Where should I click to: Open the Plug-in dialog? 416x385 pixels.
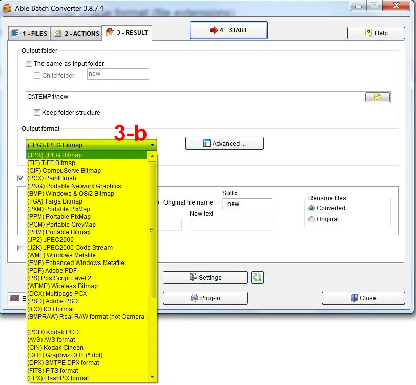205,298
